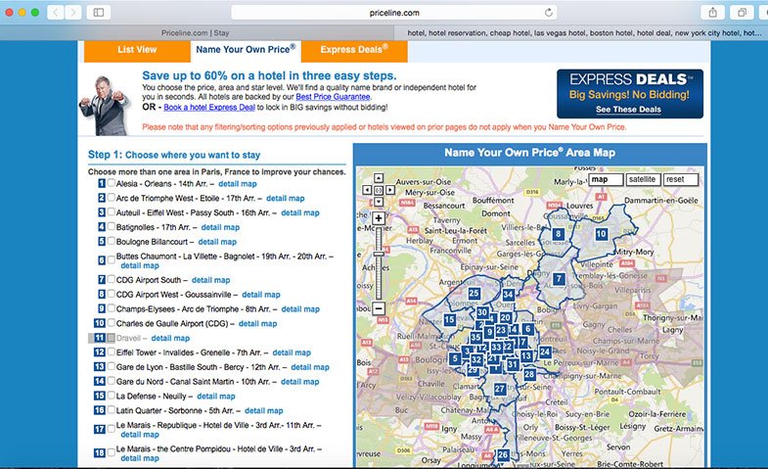The height and width of the screenshot is (469, 768).
Task: Click area marker 7 on the map
Action: click(x=559, y=279)
